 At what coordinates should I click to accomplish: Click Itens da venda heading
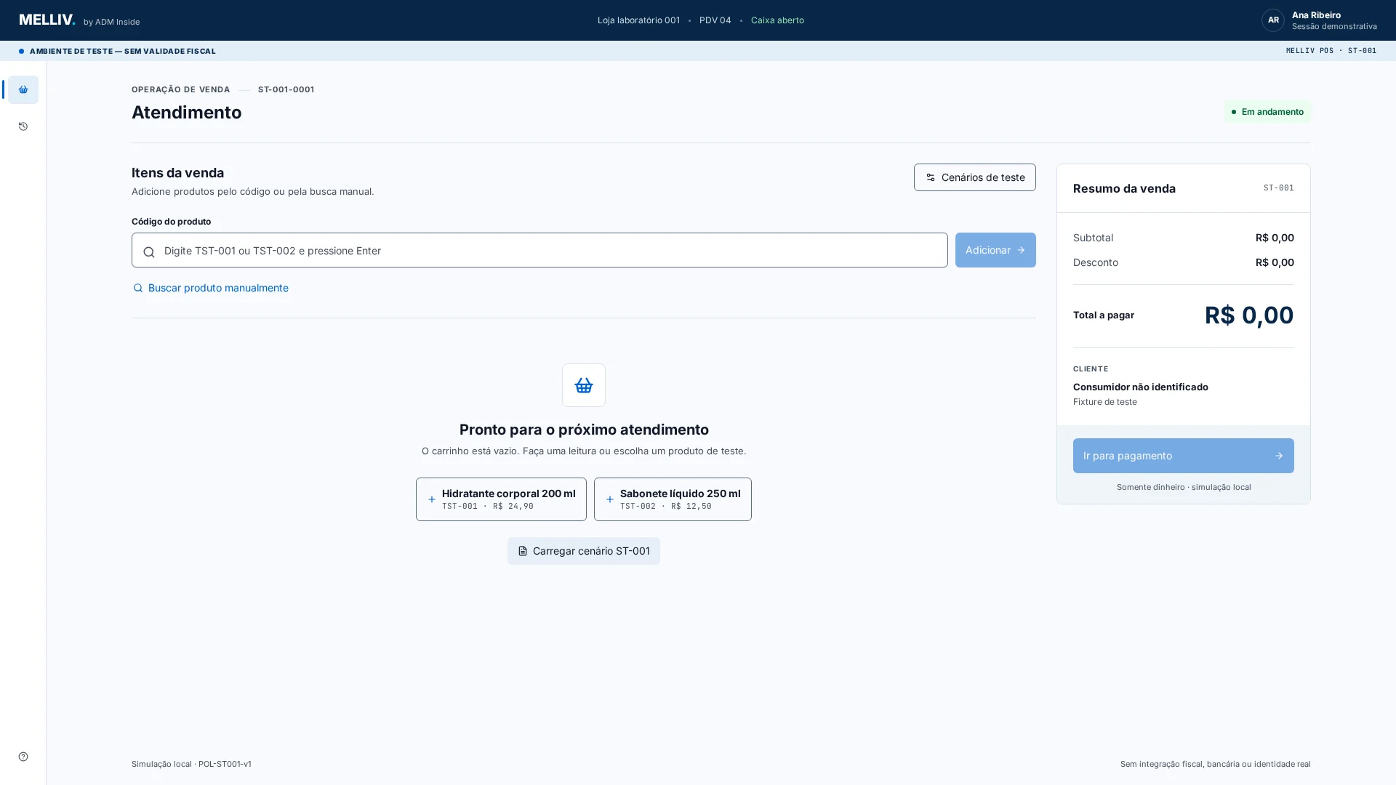(x=177, y=173)
